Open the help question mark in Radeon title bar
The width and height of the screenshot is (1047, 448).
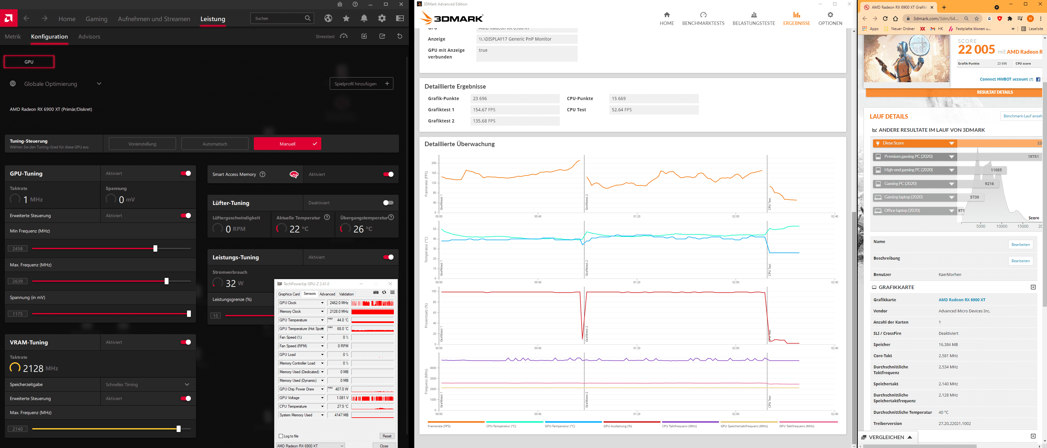(x=355, y=4)
